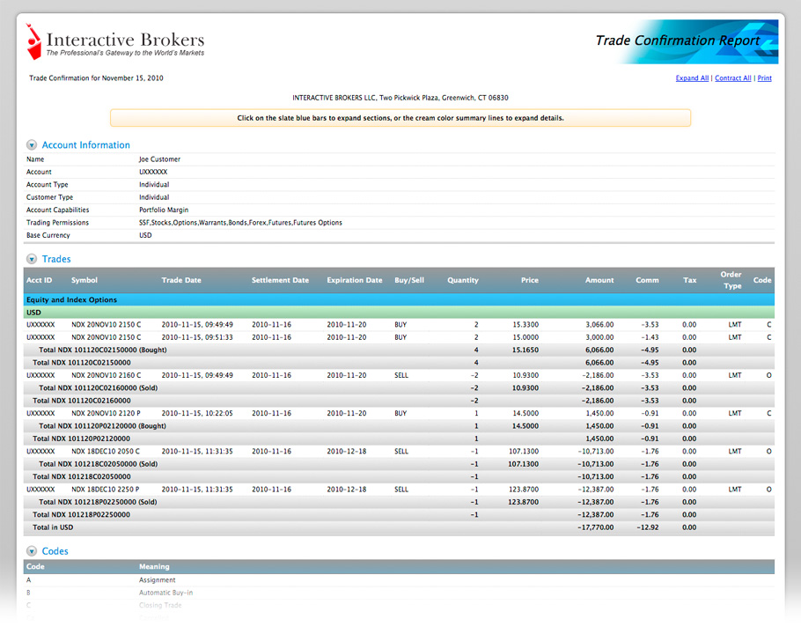The width and height of the screenshot is (801, 634).
Task: Expand Total NDX 101218P02250000 (Sold) summary line
Action: tap(399, 502)
